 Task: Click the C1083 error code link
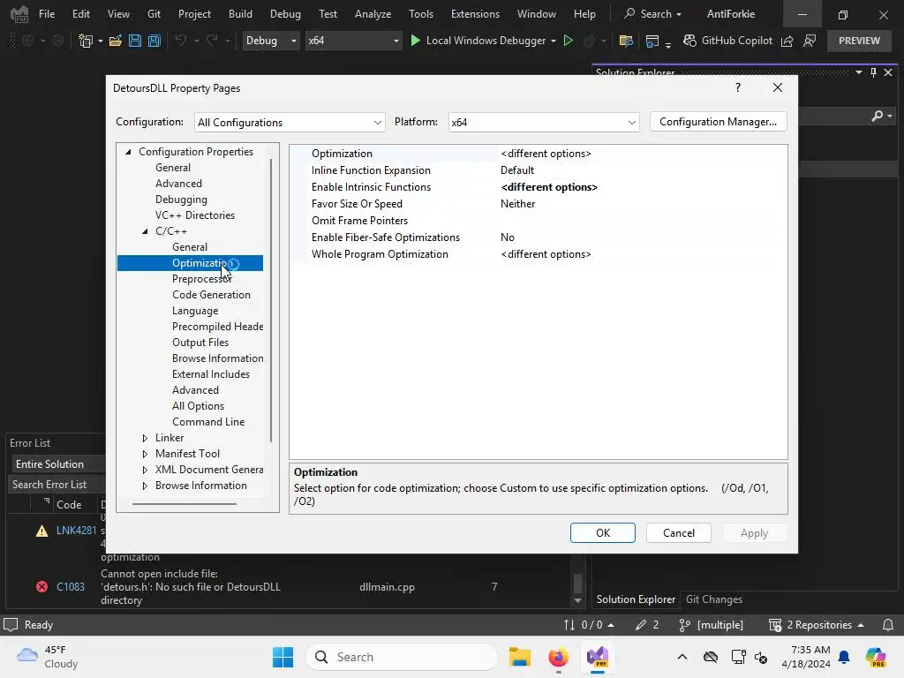pos(71,586)
